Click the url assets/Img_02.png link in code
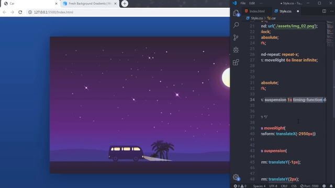Viewport: 335px width, 188px height. point(294,26)
